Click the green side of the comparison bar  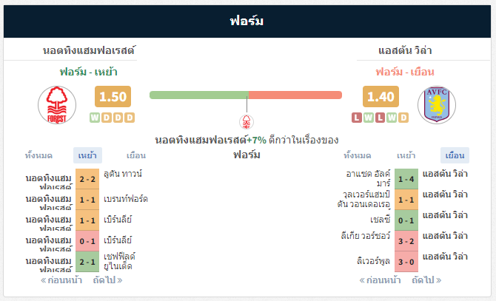point(199,95)
